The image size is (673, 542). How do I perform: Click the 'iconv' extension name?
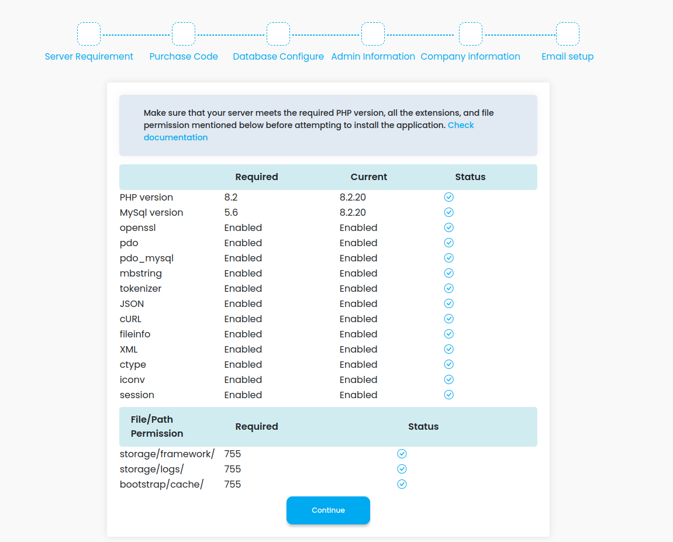(132, 380)
